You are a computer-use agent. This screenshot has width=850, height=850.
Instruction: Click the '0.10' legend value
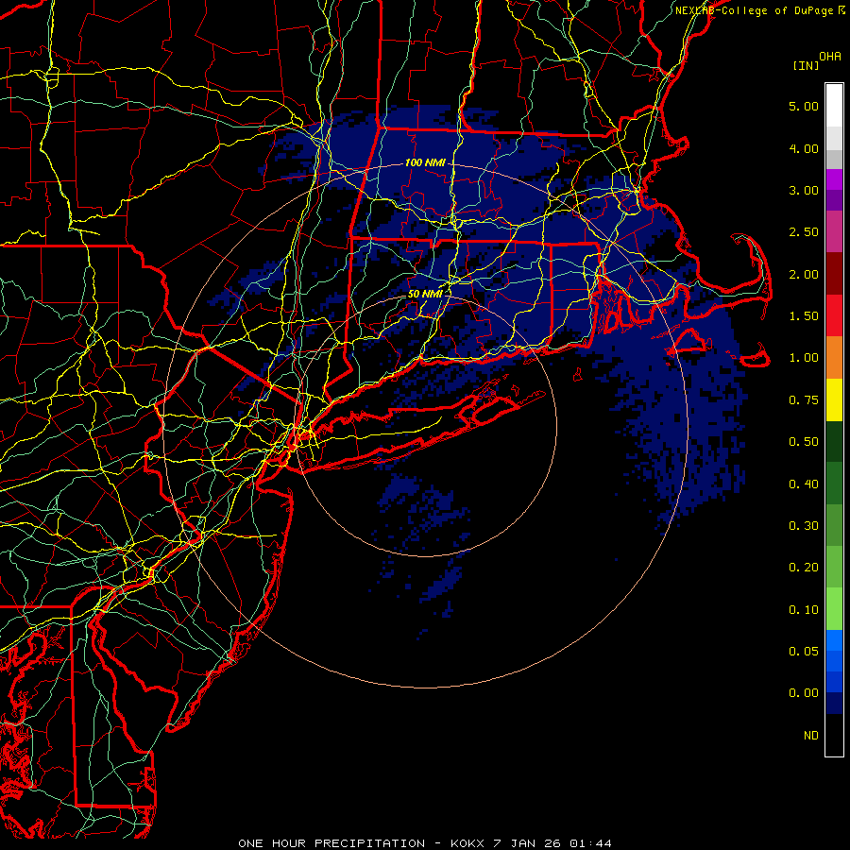click(804, 610)
